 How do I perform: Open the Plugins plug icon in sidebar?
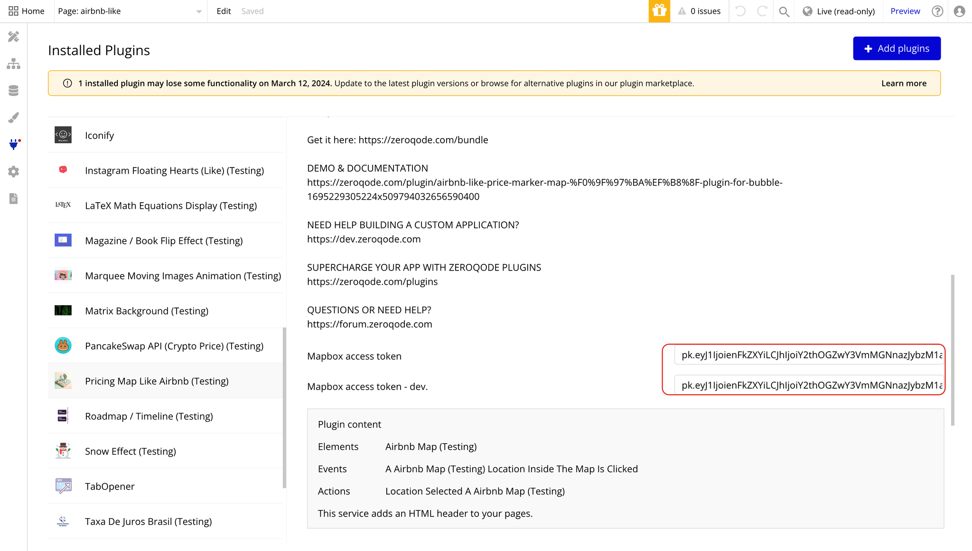(14, 144)
